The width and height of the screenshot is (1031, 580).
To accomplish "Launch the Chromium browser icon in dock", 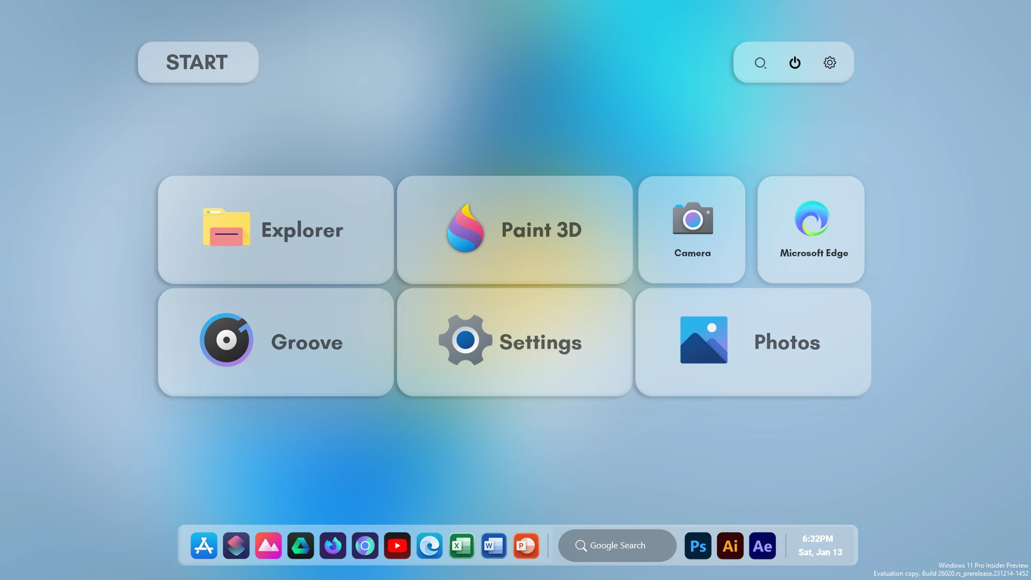I will point(365,546).
